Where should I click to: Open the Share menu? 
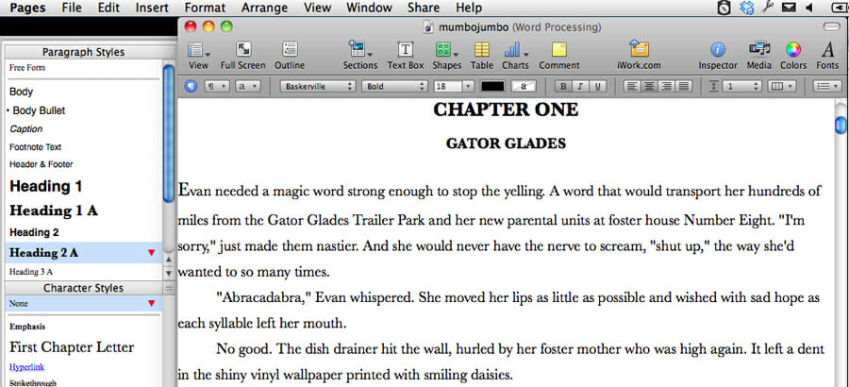pos(424,8)
